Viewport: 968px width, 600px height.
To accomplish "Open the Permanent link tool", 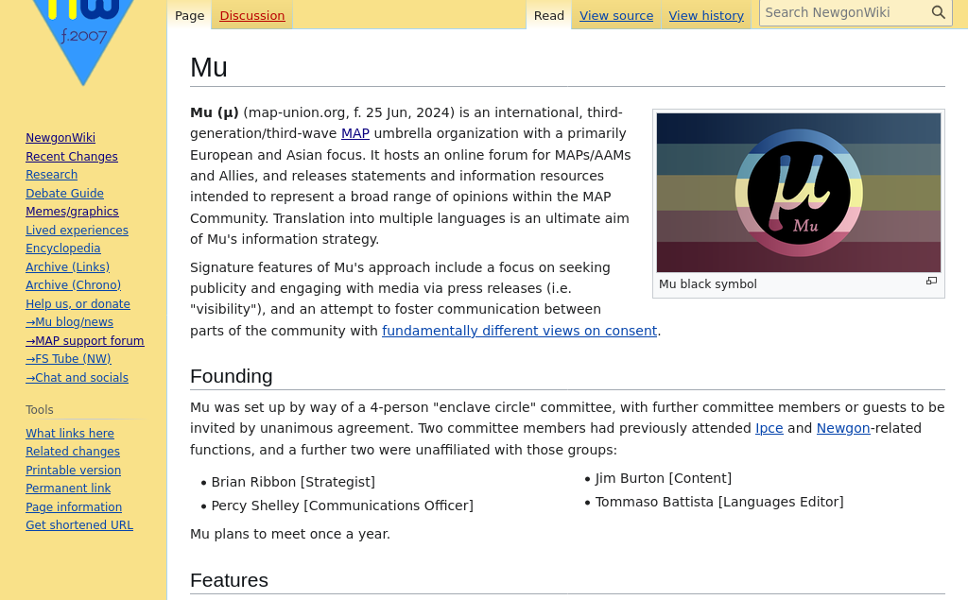I will (68, 489).
